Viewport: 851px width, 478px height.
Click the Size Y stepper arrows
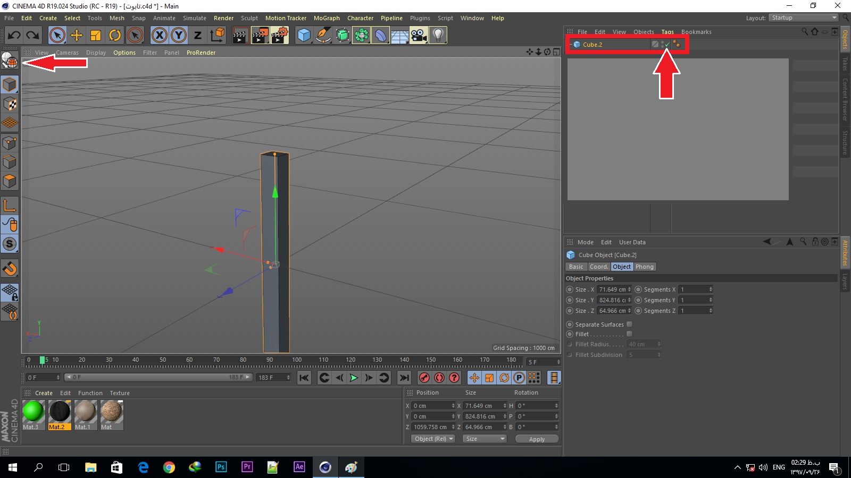[x=629, y=300]
